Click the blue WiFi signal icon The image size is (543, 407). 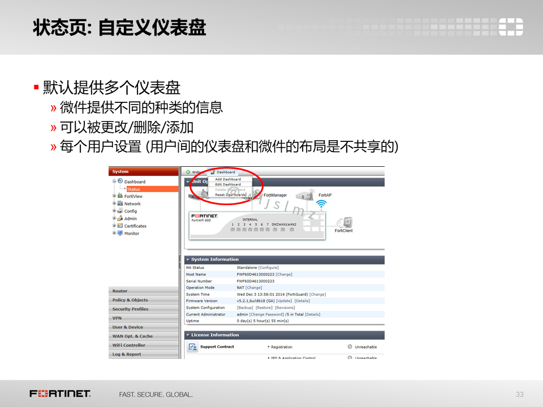pyautogui.click(x=321, y=204)
